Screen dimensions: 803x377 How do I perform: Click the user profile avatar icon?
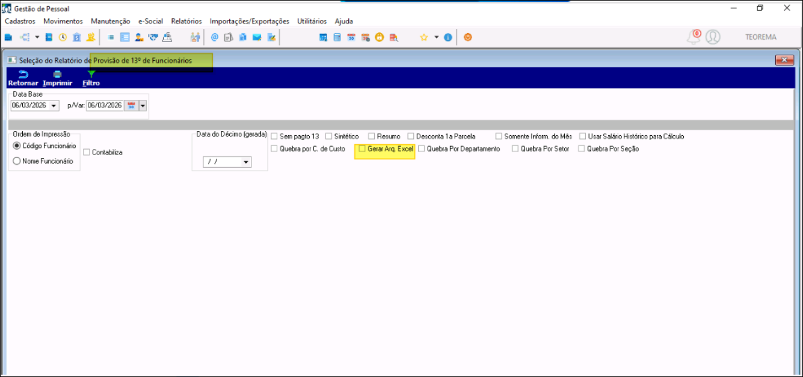click(713, 37)
